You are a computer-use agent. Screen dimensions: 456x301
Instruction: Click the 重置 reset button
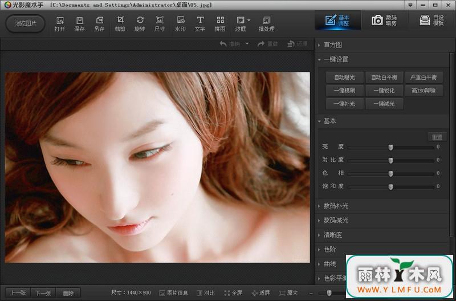coord(437,137)
